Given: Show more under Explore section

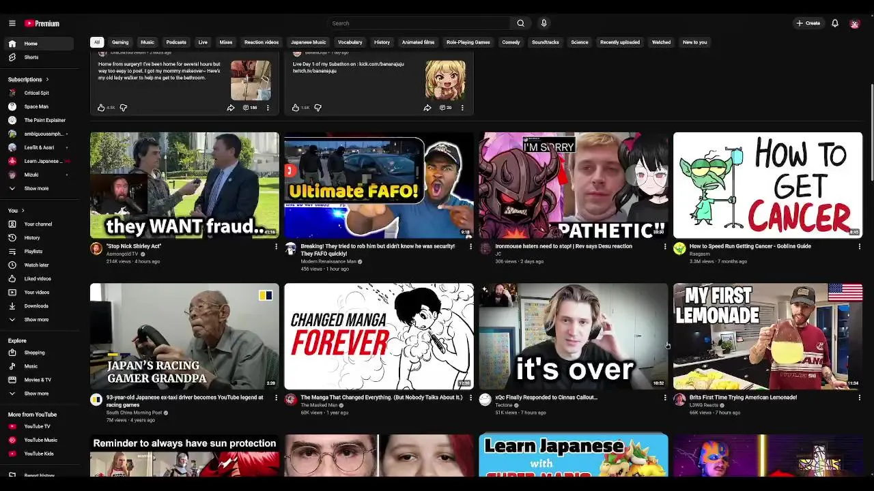Looking at the screenshot, I should pos(38,393).
